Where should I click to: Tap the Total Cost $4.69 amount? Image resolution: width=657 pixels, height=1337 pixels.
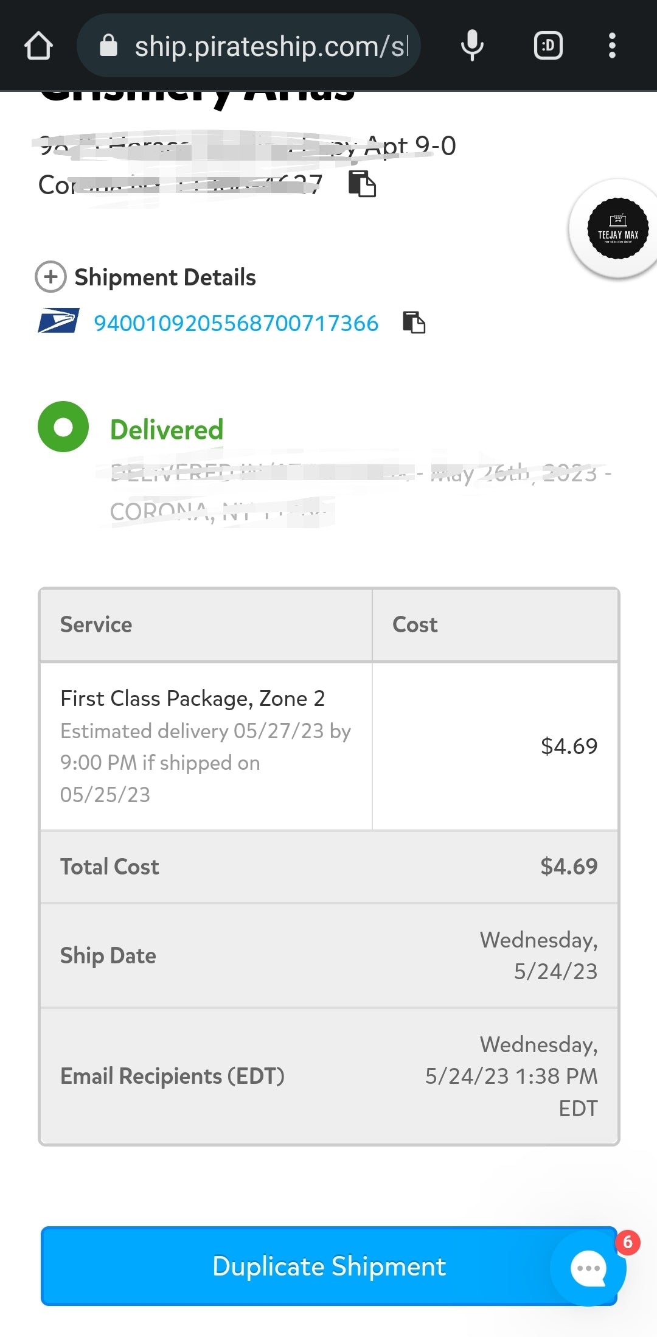click(x=569, y=866)
